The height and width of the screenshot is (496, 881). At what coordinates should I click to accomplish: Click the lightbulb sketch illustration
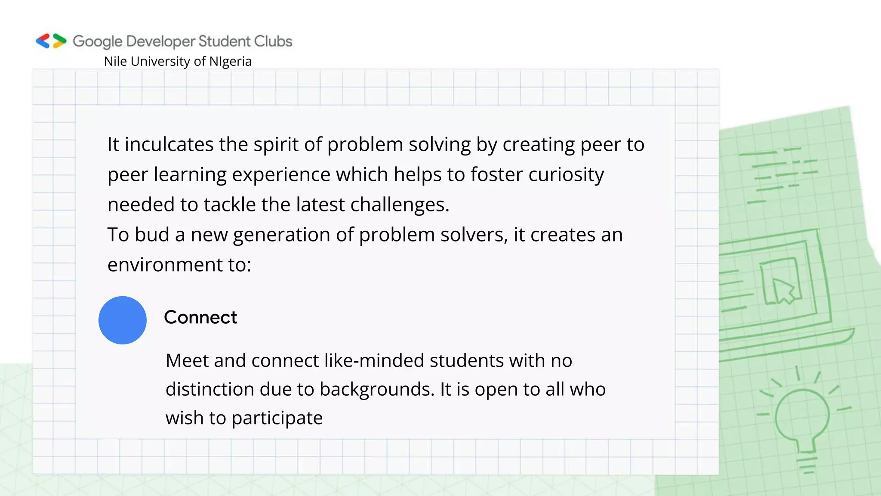[802, 415]
